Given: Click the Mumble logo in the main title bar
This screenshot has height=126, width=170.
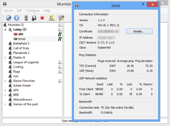Looking at the screenshot, I should pos(5,4).
